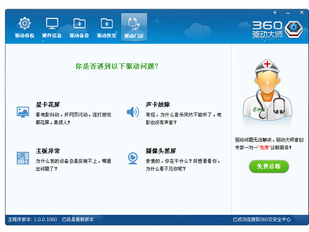309x232 pixels.
Task: Open the 硬件信息 monitor icon tab
Action: (x=52, y=27)
